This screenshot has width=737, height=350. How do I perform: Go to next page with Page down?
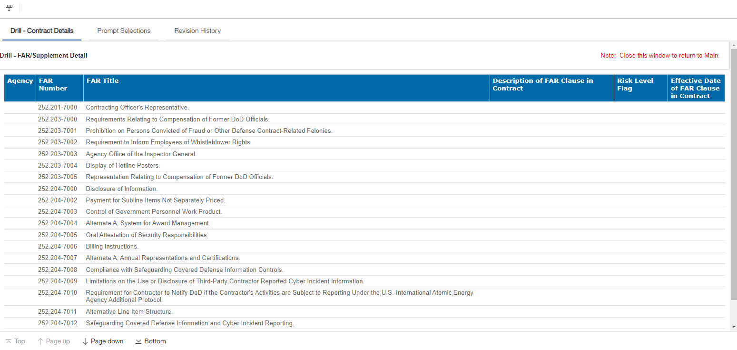pos(103,341)
